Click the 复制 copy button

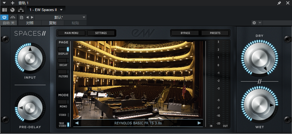click(53, 23)
